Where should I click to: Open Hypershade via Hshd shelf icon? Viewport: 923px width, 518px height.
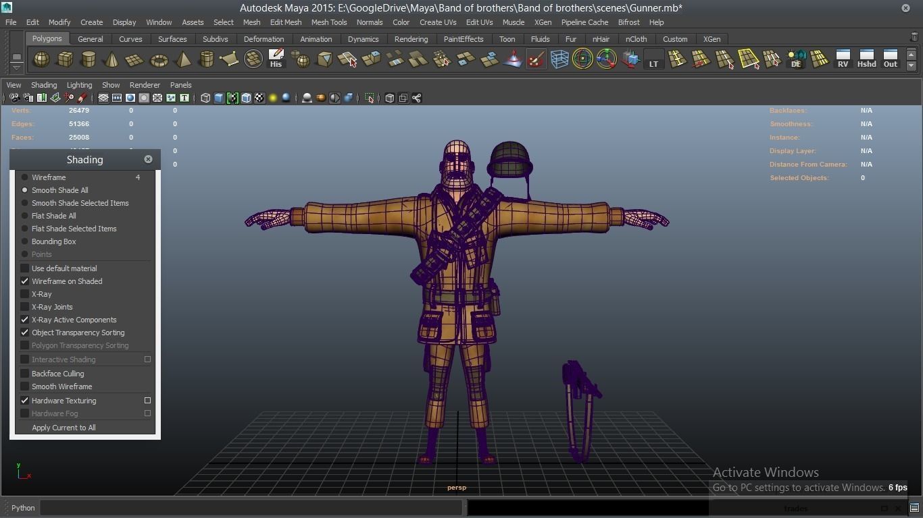[866, 60]
